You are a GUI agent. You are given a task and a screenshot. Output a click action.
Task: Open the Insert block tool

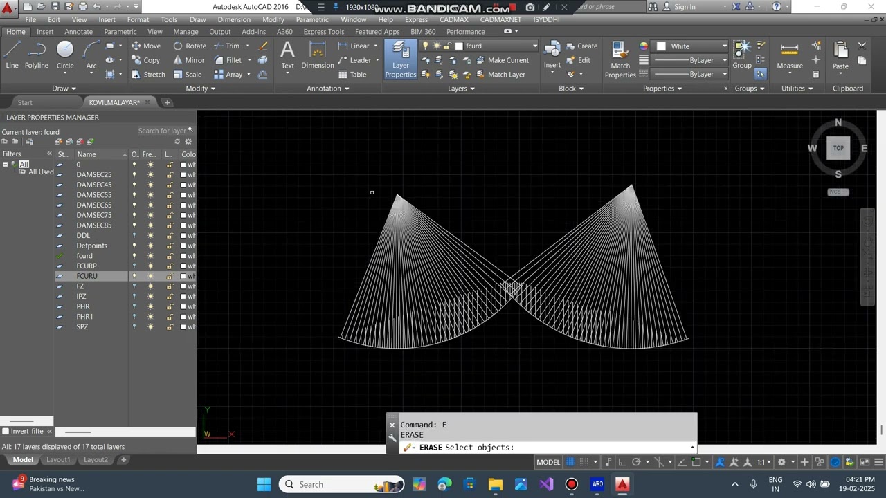(552, 55)
